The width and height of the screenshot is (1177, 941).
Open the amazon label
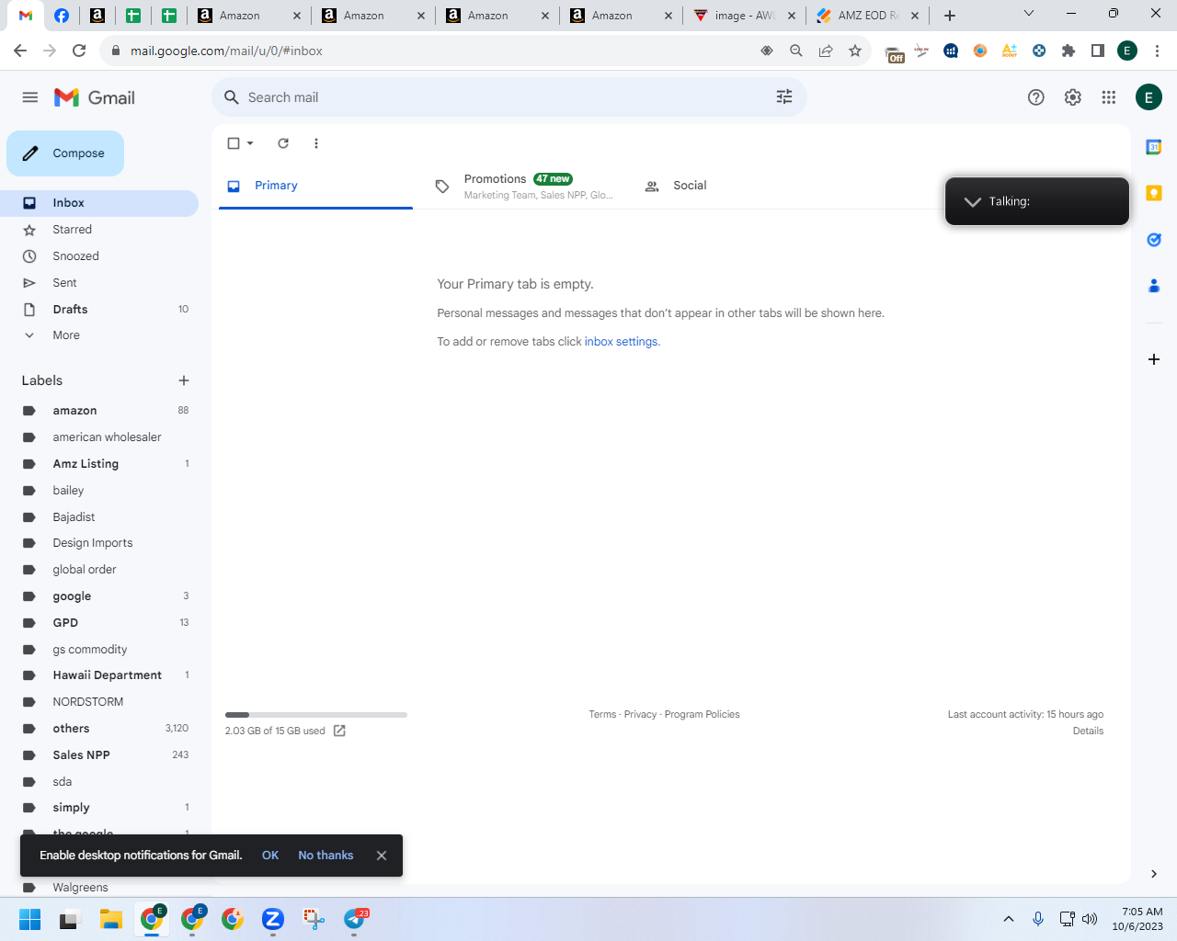tap(99, 411)
